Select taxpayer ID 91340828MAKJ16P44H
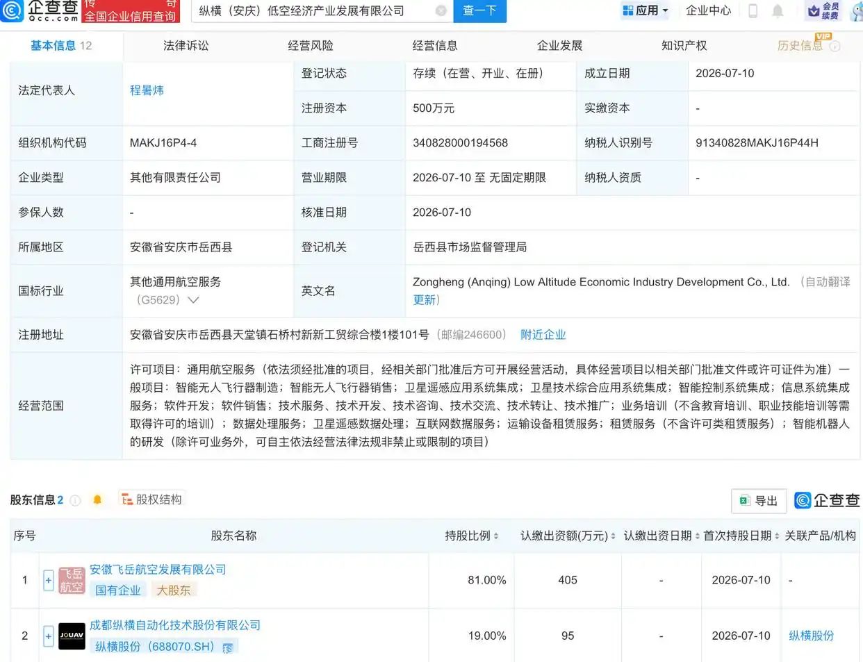Image resolution: width=863 pixels, height=662 pixels. (757, 143)
